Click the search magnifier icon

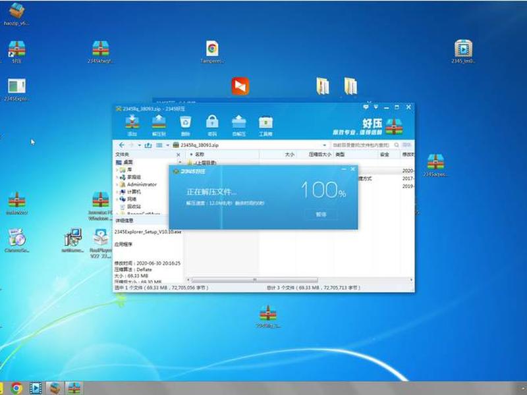point(397,145)
